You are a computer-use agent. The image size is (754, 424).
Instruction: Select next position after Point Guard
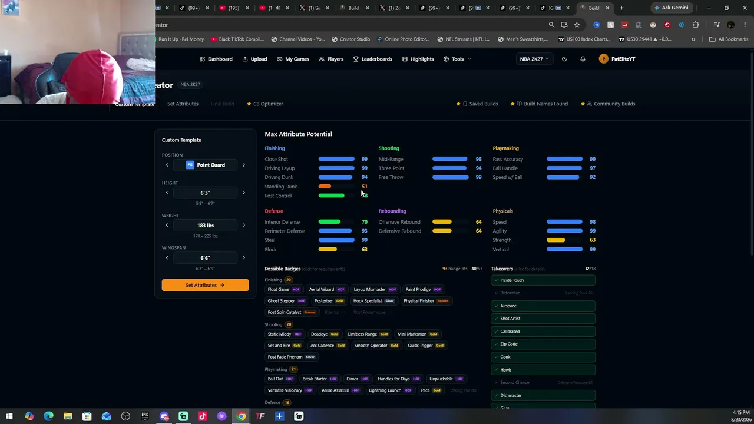click(x=244, y=165)
